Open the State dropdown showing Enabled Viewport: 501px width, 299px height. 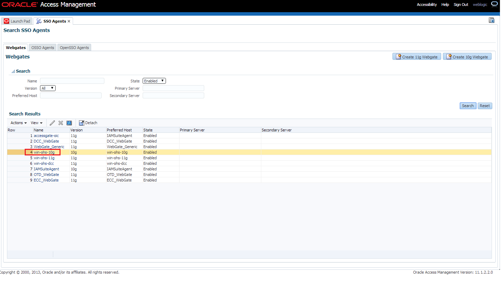click(x=154, y=81)
